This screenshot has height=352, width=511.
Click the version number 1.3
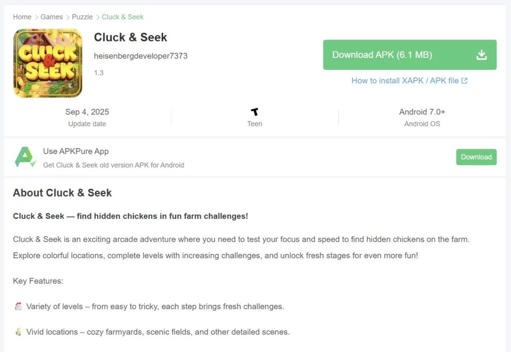pyautogui.click(x=99, y=73)
